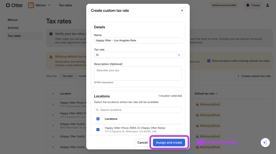Click the orange Menus app icon

31,5
